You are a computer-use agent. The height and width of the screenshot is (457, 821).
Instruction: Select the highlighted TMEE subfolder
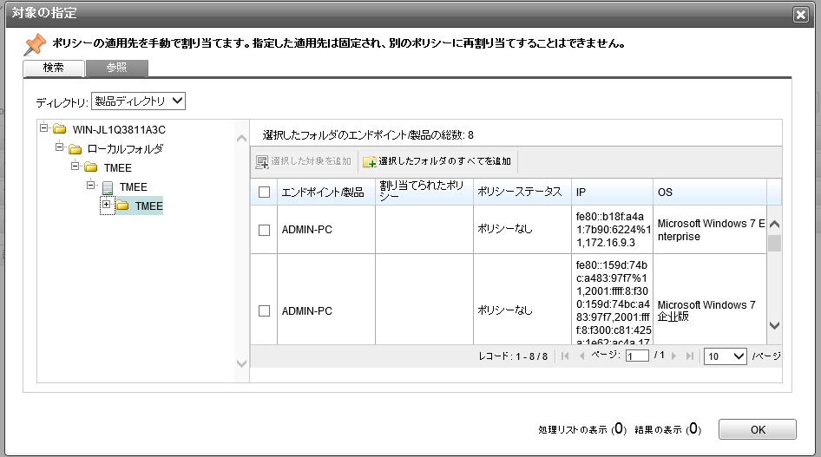(x=148, y=206)
